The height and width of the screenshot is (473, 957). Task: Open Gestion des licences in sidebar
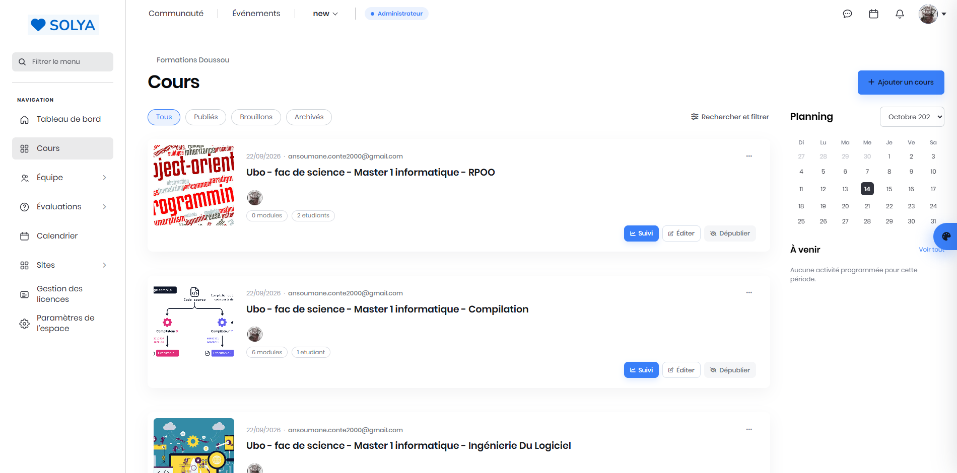62,294
